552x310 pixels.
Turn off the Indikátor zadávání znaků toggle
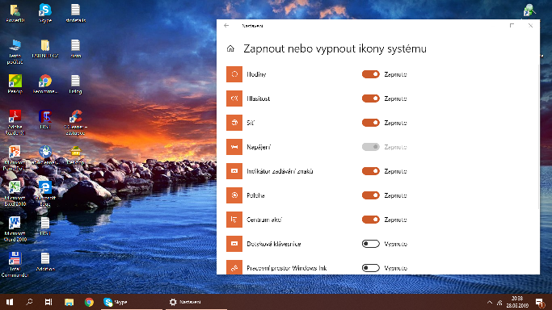coord(370,171)
